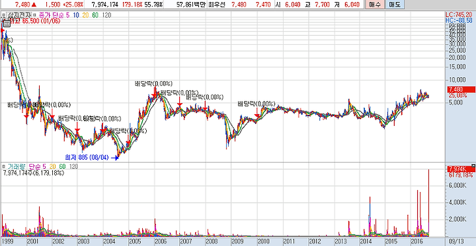Select the volume 20-period average legend
The width and height of the screenshot is (476, 246).
tap(52, 167)
